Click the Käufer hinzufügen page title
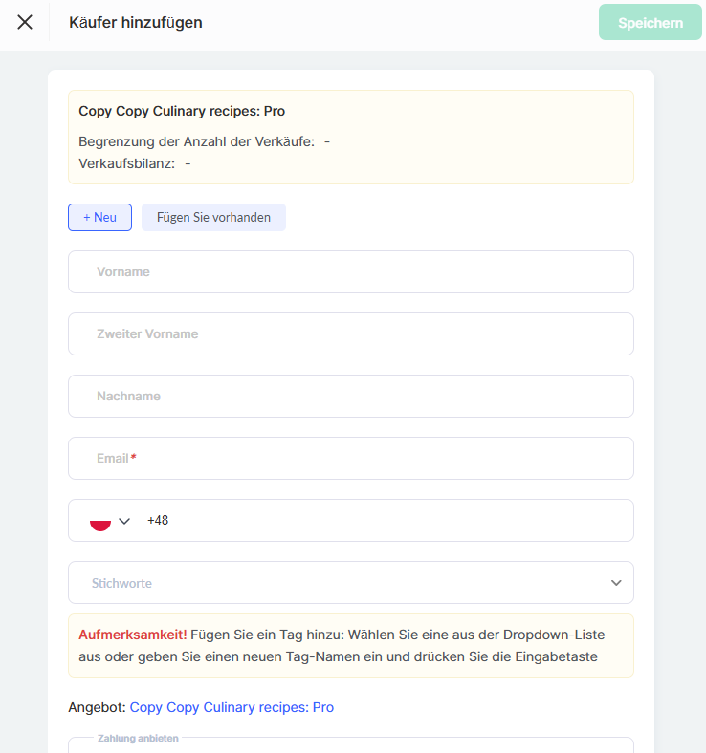This screenshot has width=706, height=753. click(x=136, y=22)
